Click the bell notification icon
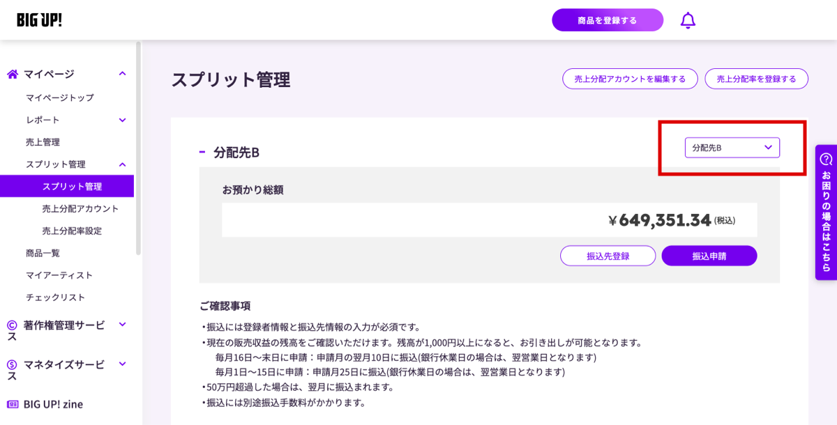The height and width of the screenshot is (425, 837). (x=688, y=20)
